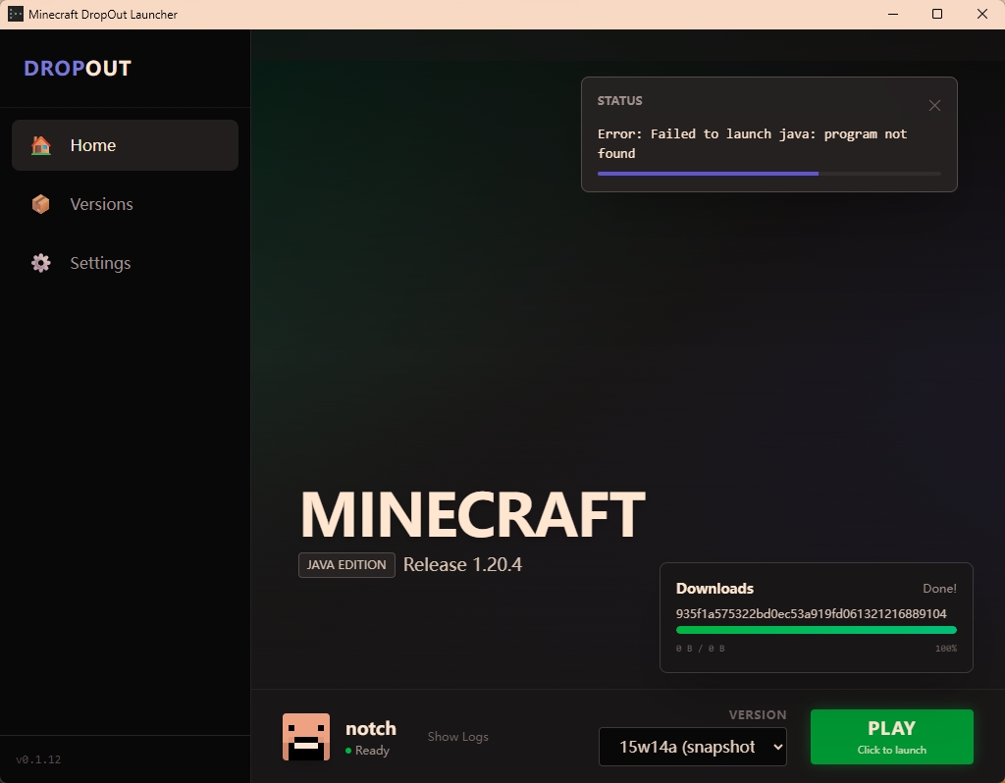Click the green Ready status dot
This screenshot has height=783, width=1005.
348,751
